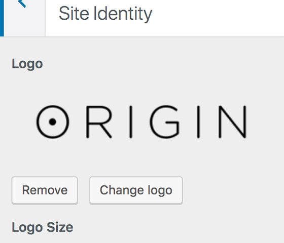Click the second I letter in ORIGIN logo
Image resolution: width=284 pixels, height=243 pixels.
tap(198, 122)
